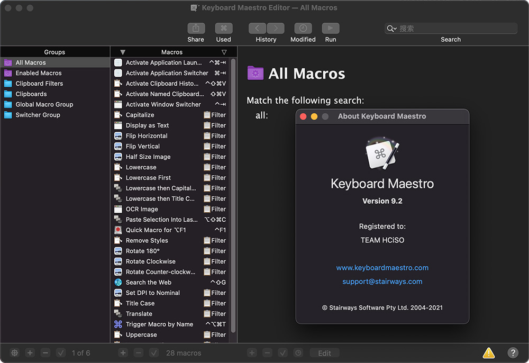Toggle enable checkmark for macros

pos(154,353)
